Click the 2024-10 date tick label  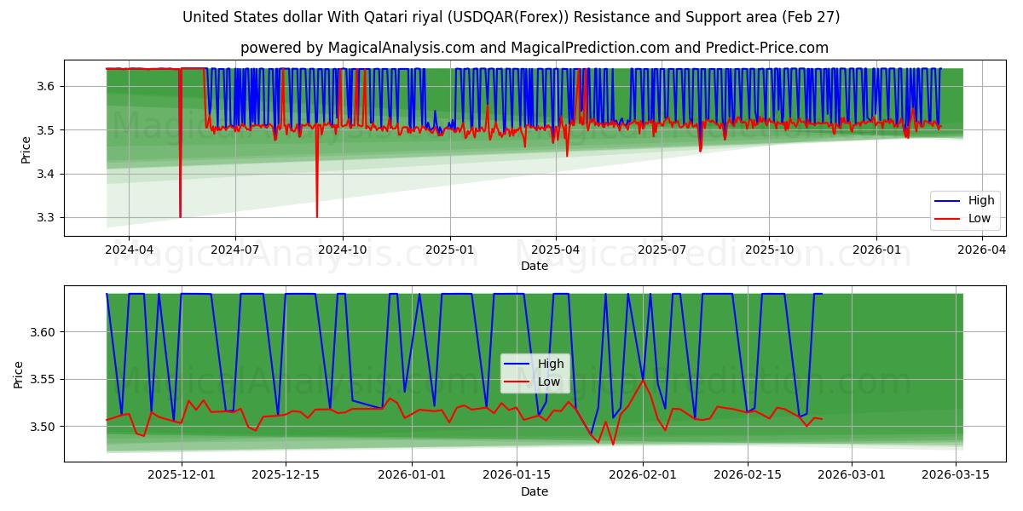(343, 250)
